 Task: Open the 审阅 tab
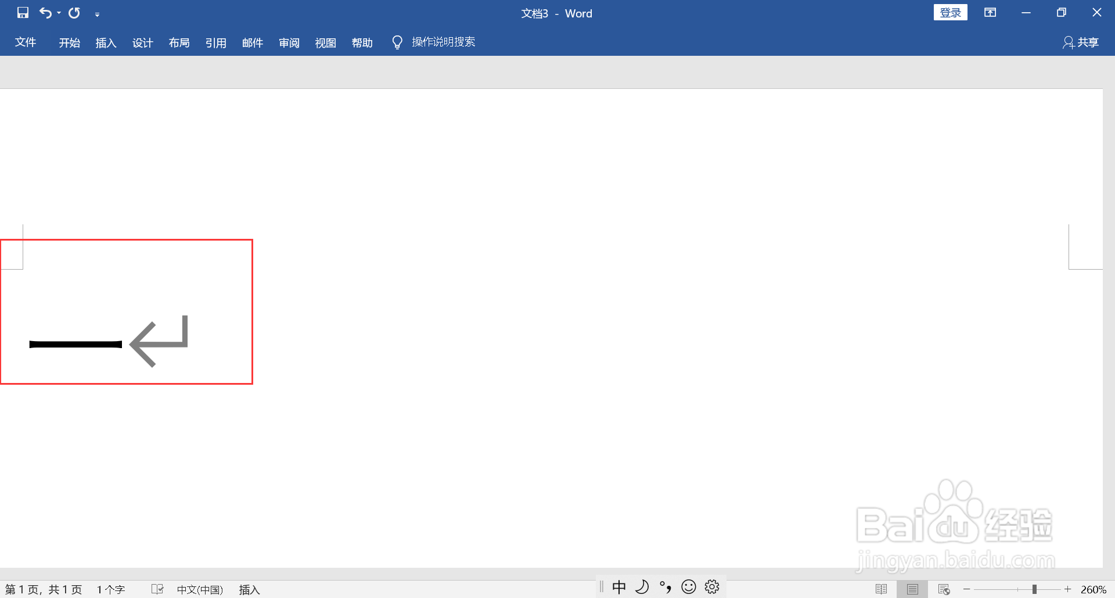(289, 42)
